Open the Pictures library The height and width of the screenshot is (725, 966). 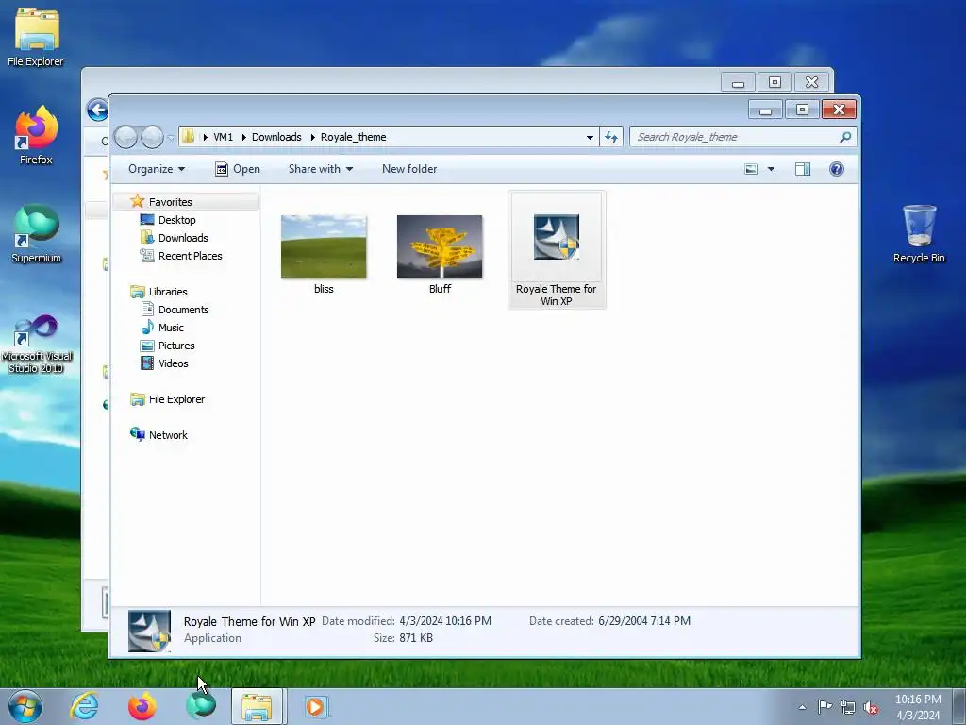[x=176, y=346]
